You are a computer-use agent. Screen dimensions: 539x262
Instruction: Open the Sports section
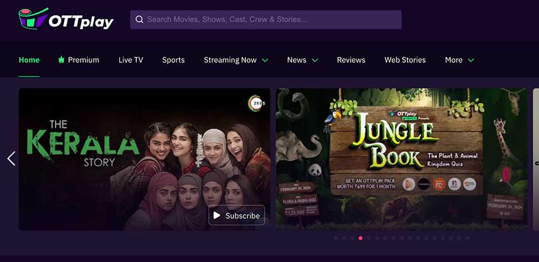pos(173,60)
